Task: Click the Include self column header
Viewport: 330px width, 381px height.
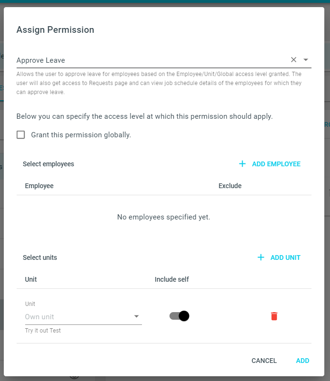Action: (172, 279)
